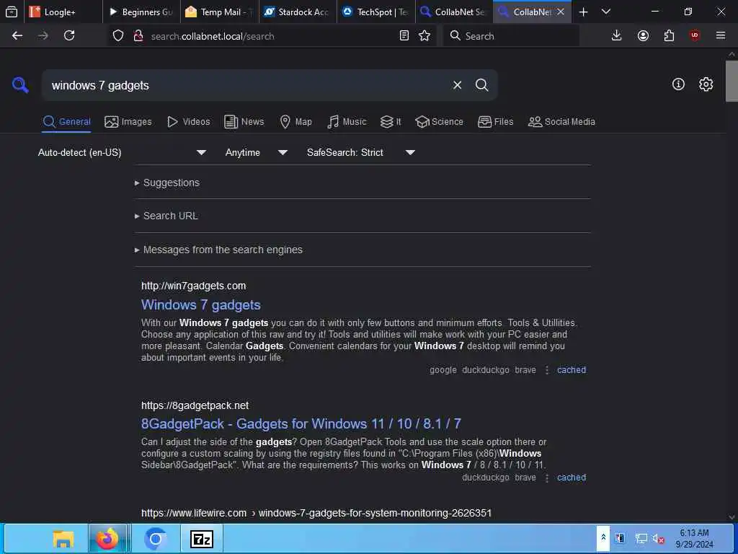Click in the windows 7 gadgets search field
Screen dimensions: 738x554
click(x=245, y=85)
